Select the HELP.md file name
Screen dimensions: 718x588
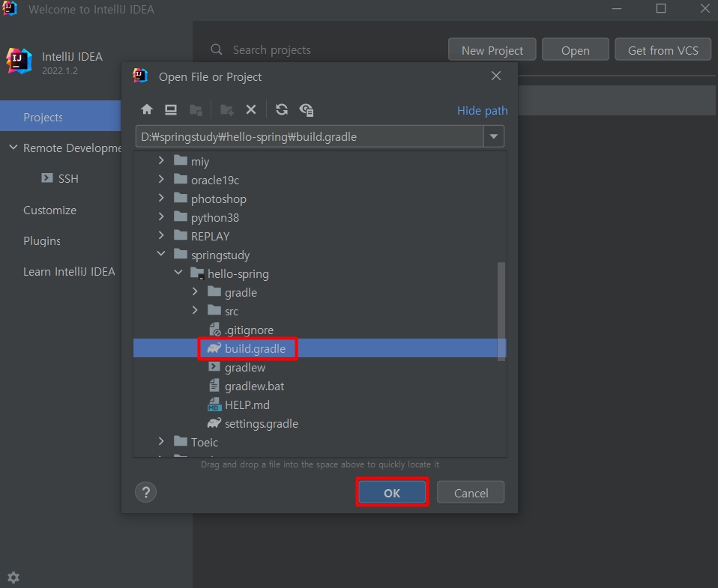click(247, 405)
